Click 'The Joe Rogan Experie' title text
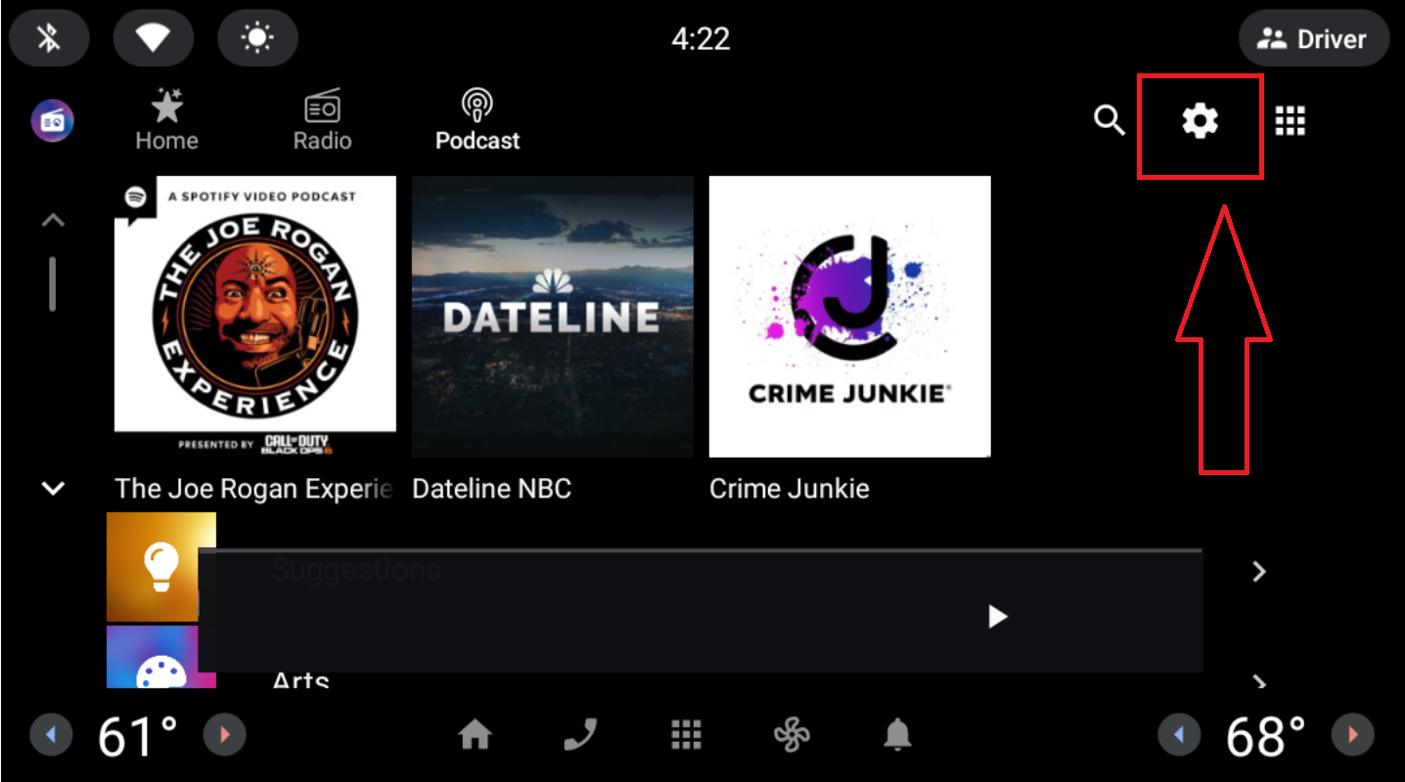The width and height of the screenshot is (1405, 782). (254, 489)
